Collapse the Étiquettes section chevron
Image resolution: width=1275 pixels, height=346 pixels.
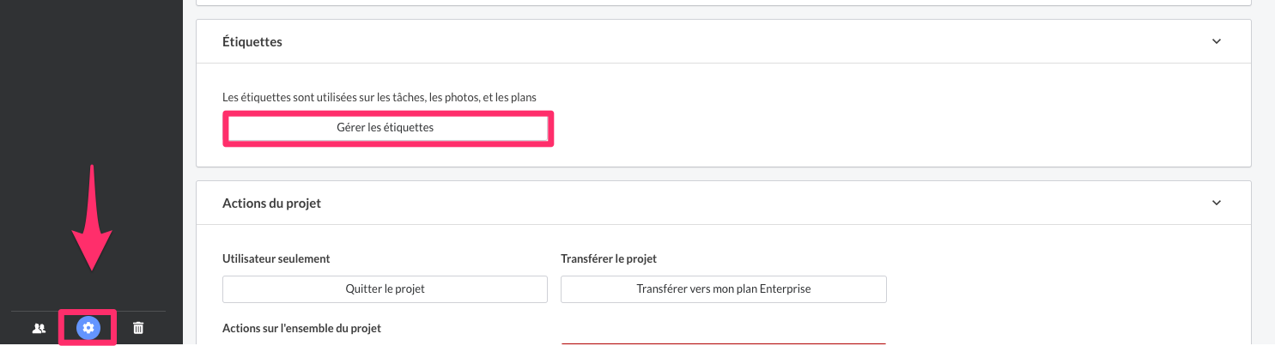tap(1216, 41)
